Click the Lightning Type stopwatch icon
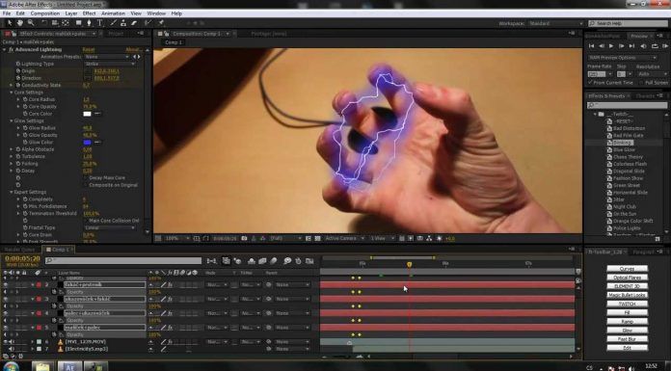 18,64
